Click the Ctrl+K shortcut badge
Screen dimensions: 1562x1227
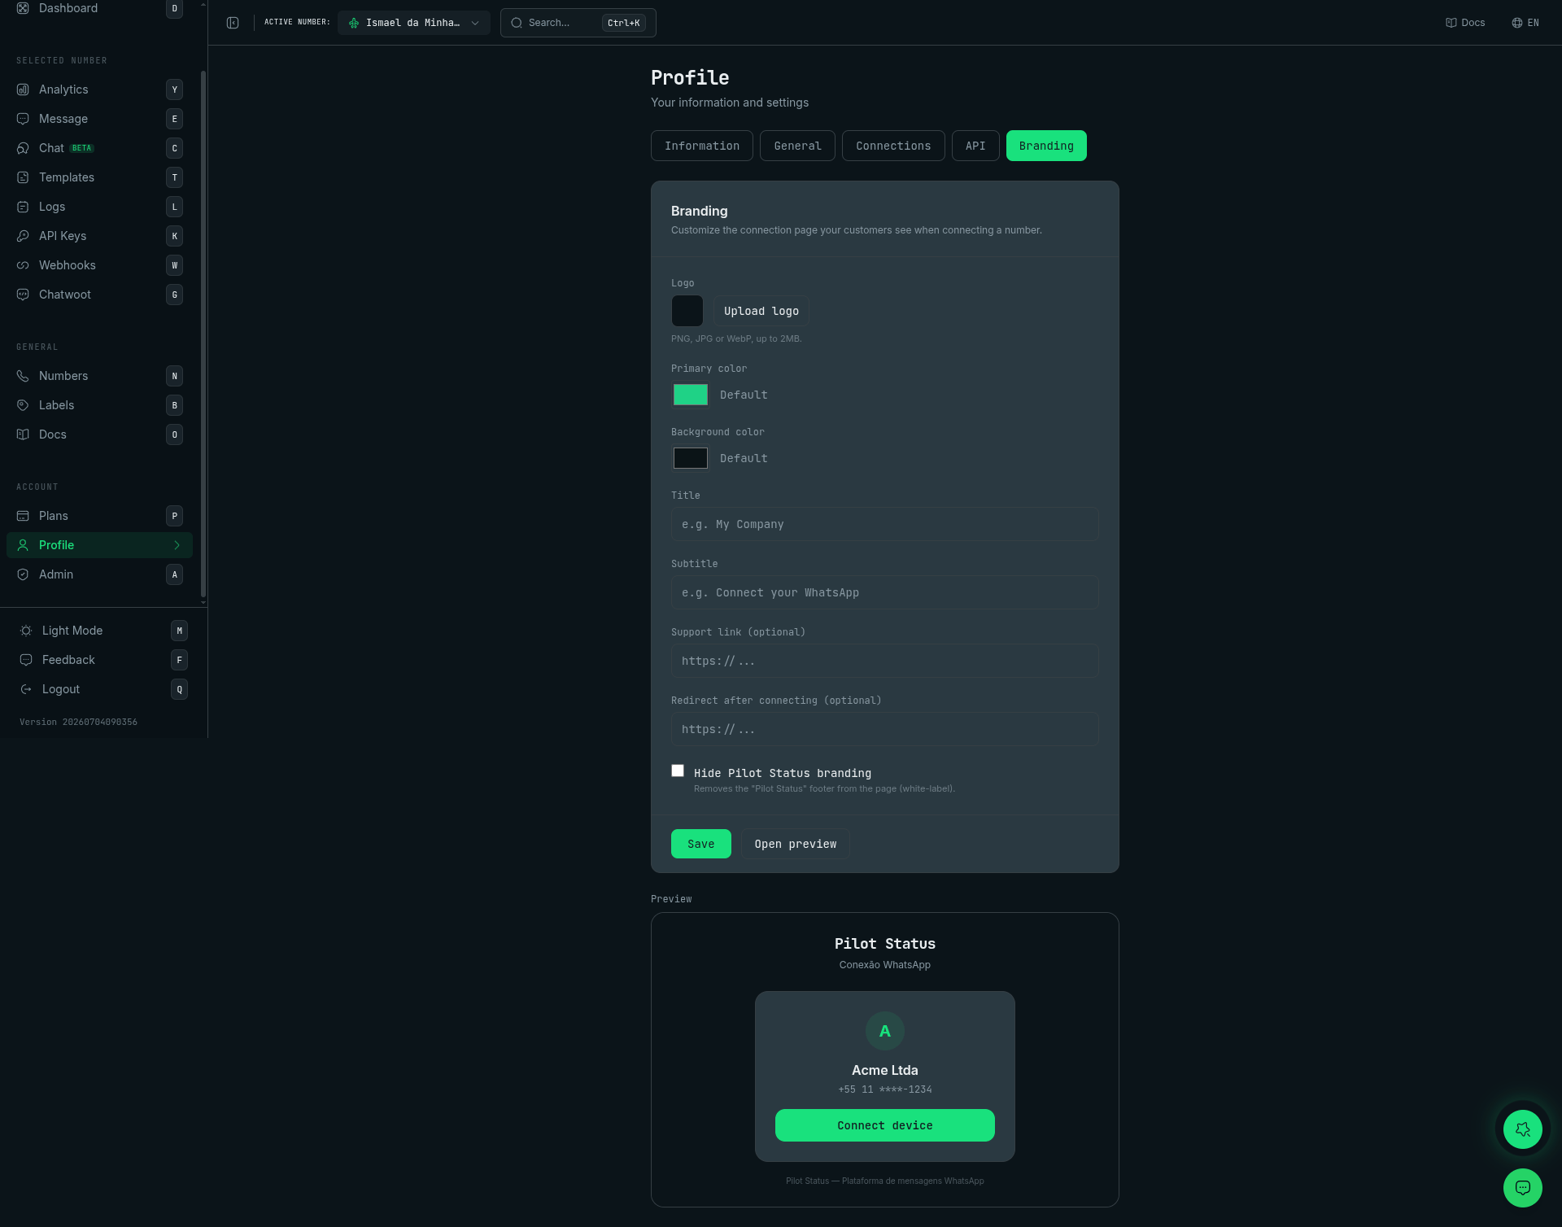click(x=624, y=23)
